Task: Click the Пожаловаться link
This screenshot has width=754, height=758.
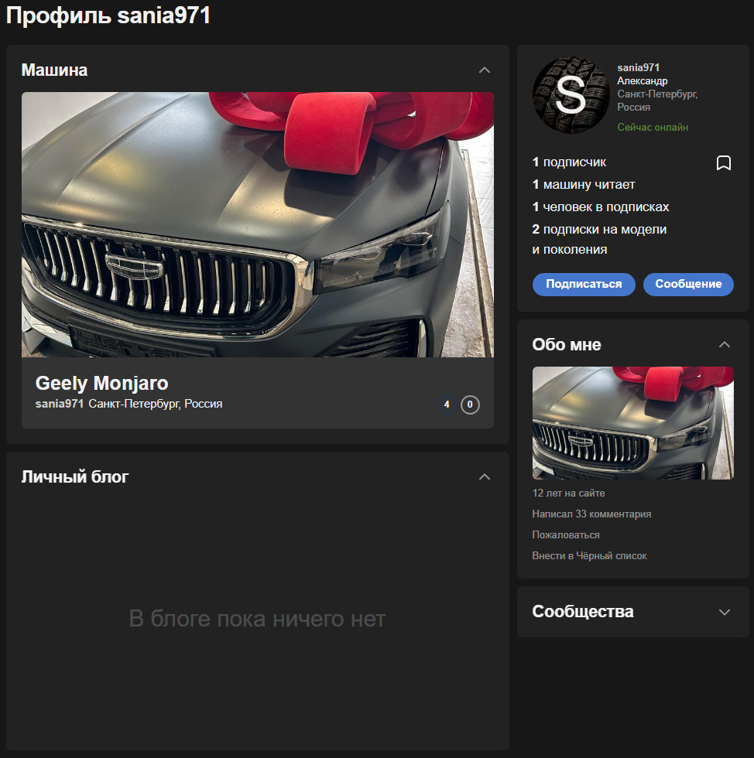Action: tap(566, 534)
